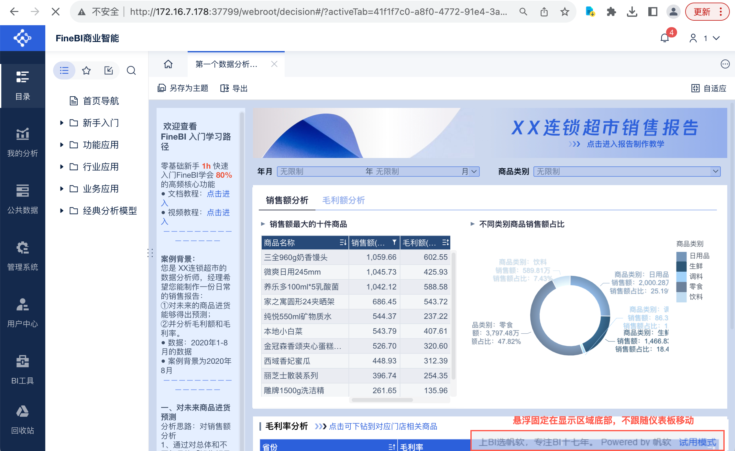Image resolution: width=735 pixels, height=451 pixels.
Task: Click the more options ellipsis icon
Action: [x=725, y=64]
